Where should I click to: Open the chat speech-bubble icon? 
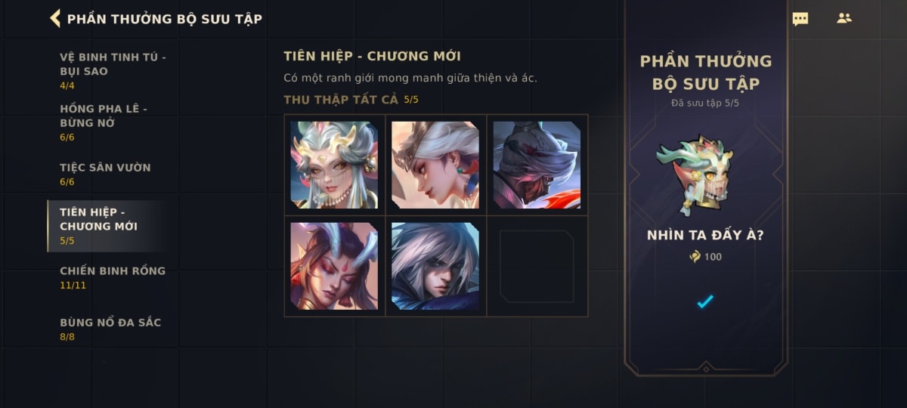click(800, 19)
